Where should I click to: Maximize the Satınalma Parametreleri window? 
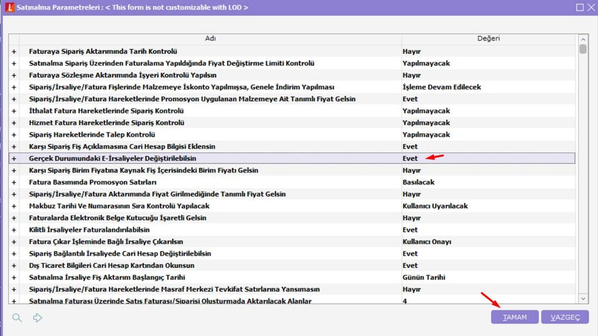(580, 7)
